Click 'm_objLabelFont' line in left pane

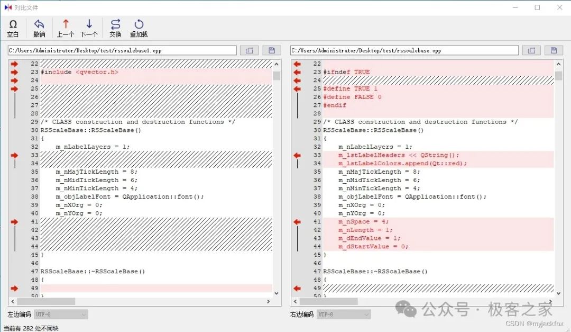pos(130,196)
